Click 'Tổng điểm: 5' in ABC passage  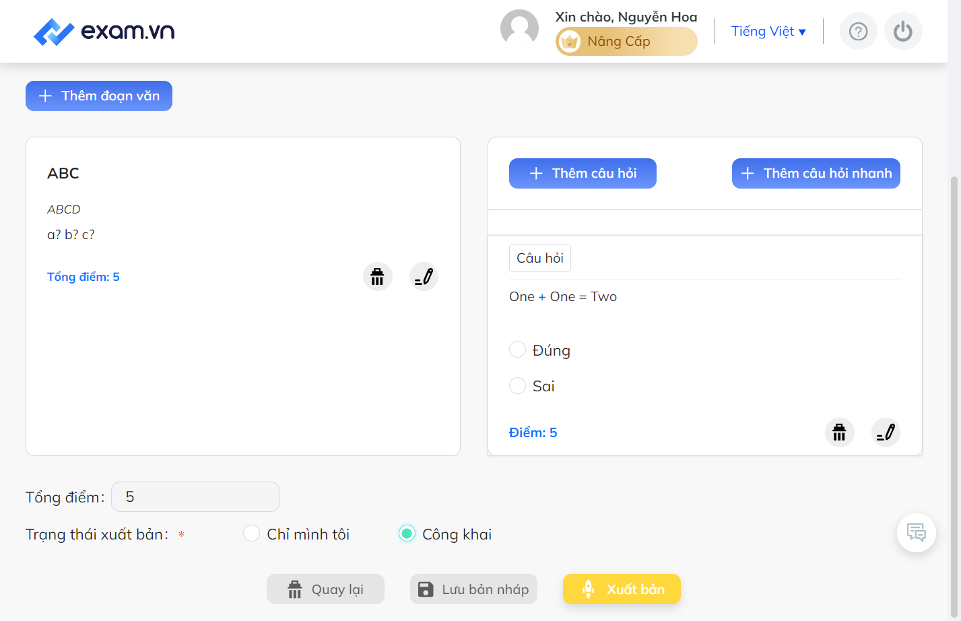84,277
